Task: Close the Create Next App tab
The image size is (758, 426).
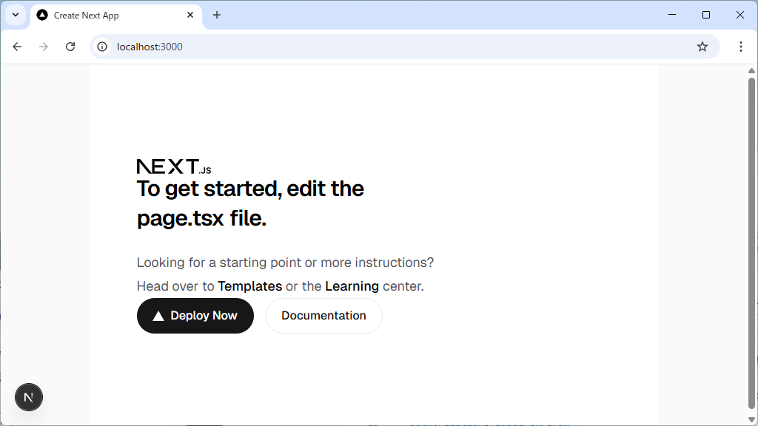Action: pyautogui.click(x=190, y=15)
